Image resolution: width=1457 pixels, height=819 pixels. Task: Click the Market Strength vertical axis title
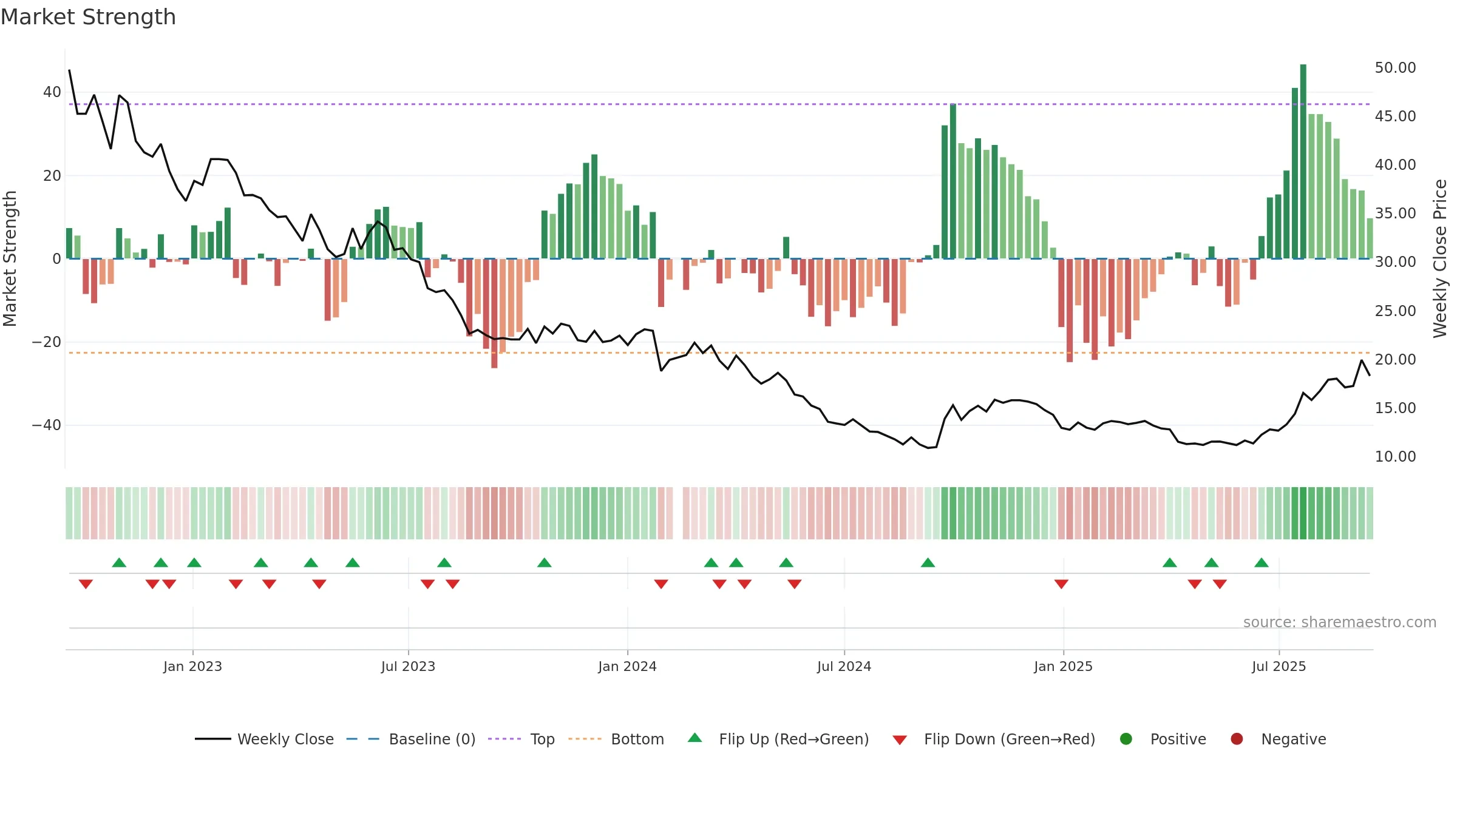(10, 258)
